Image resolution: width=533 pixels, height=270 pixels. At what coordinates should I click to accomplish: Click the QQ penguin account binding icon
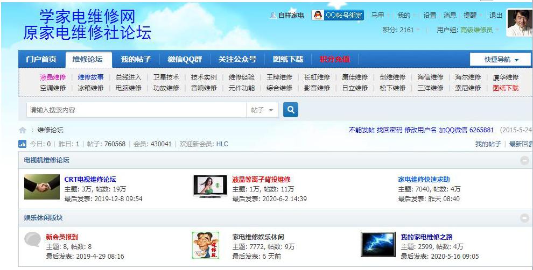click(318, 16)
